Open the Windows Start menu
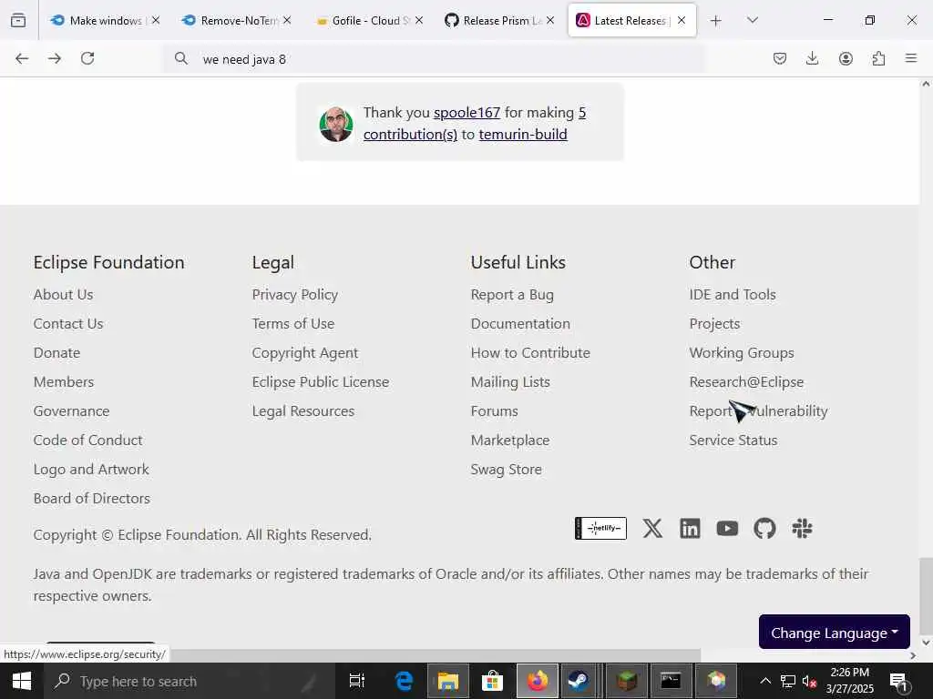Image resolution: width=933 pixels, height=699 pixels. coord(22,681)
